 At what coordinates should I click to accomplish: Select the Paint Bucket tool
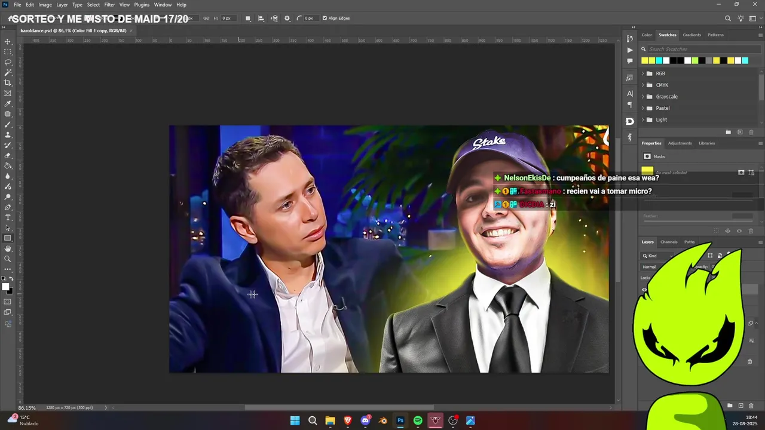[x=8, y=166]
